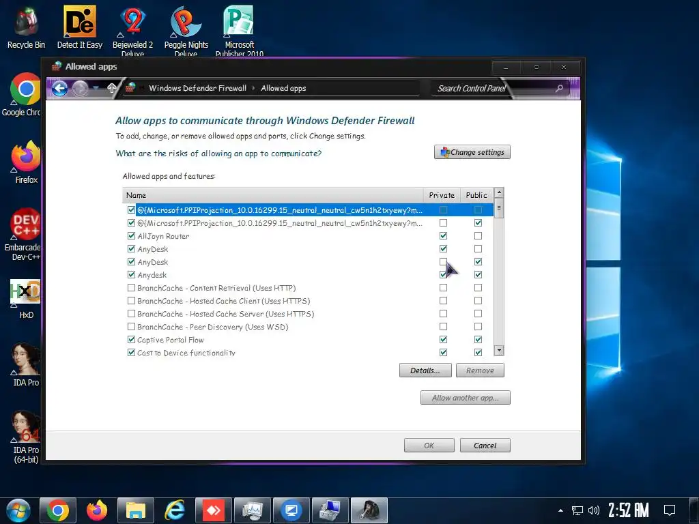The height and width of the screenshot is (524, 699).
Task: Open the risks of allowing an app link
Action: [x=218, y=154]
